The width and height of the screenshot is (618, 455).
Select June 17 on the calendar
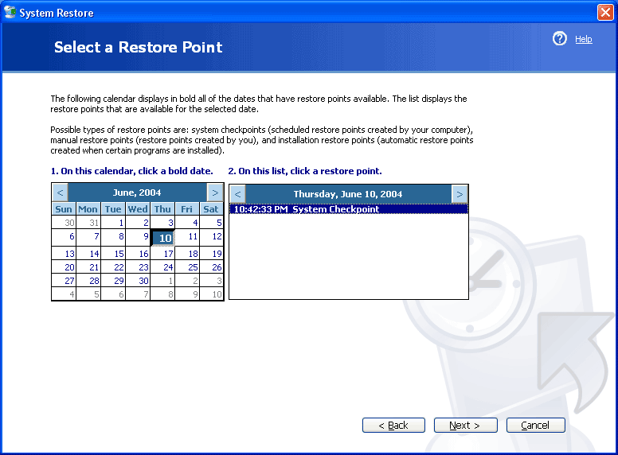162,254
